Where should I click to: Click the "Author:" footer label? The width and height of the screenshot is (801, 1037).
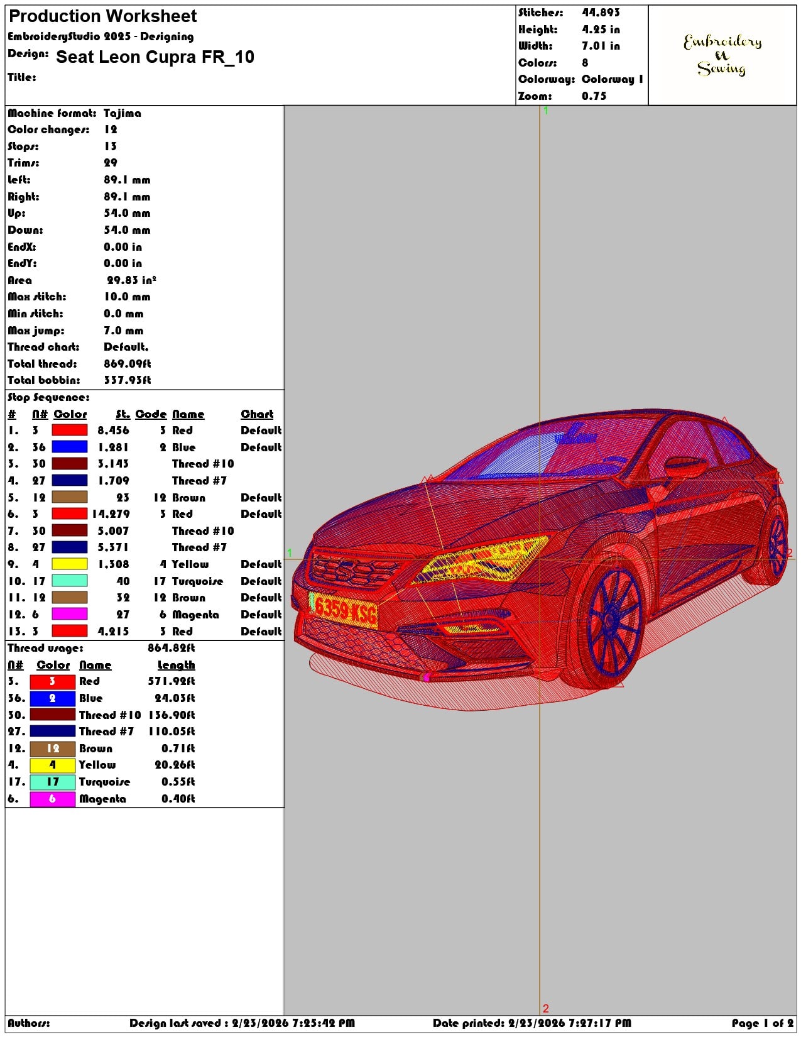click(29, 1023)
